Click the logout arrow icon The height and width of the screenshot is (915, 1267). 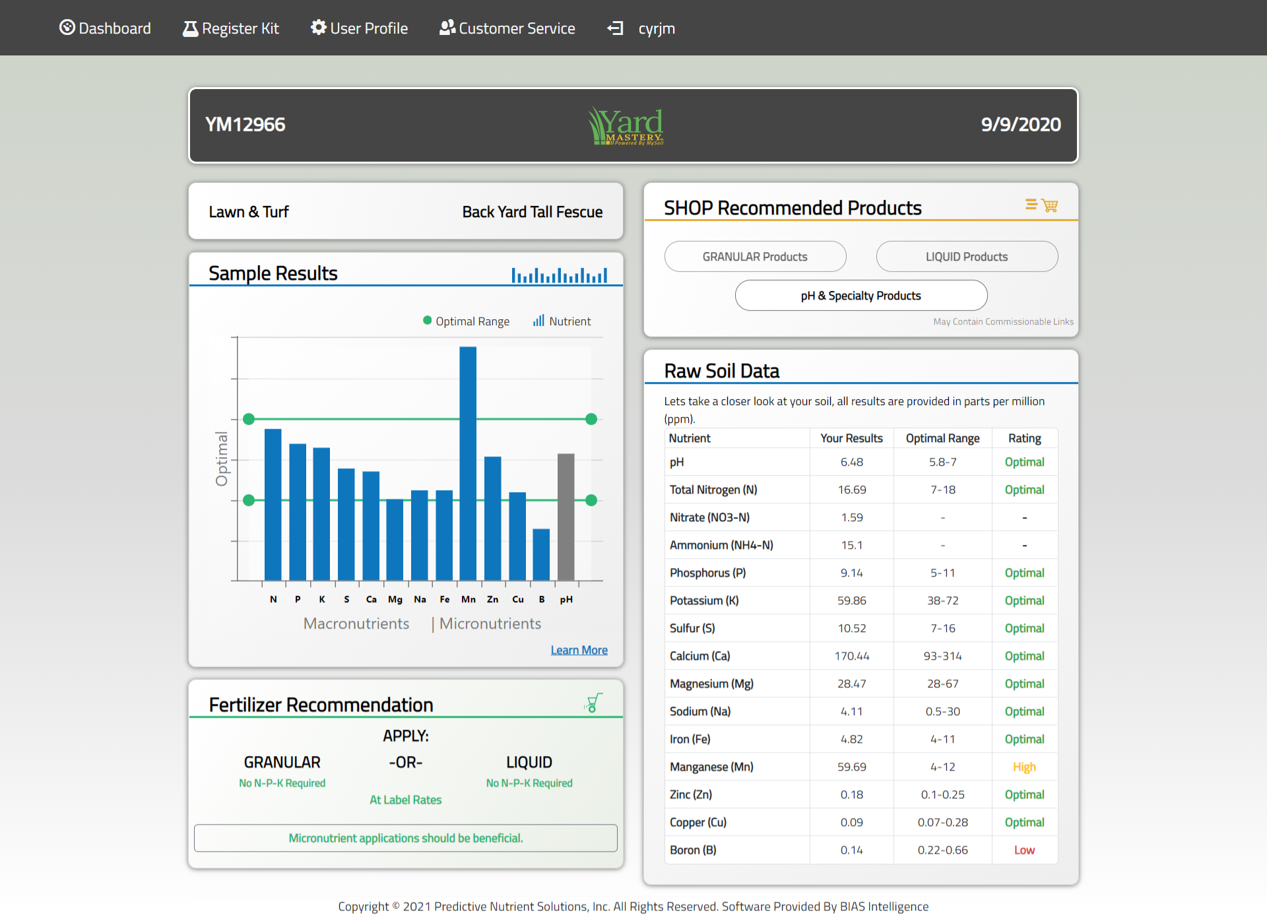click(615, 28)
